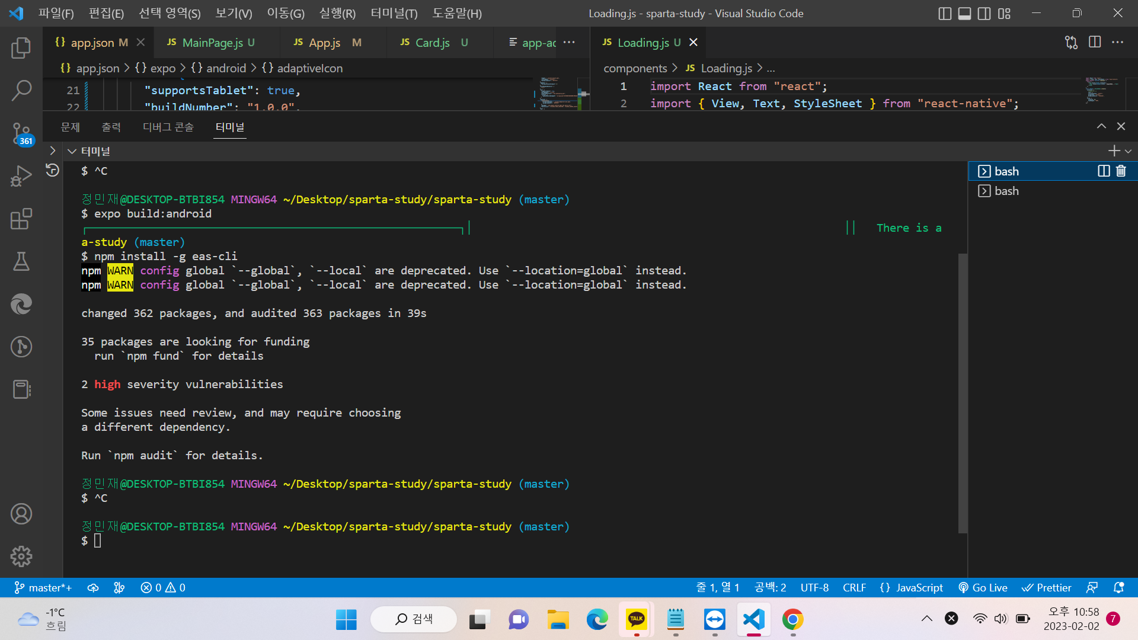Open the Run and Debug view

[x=21, y=176]
